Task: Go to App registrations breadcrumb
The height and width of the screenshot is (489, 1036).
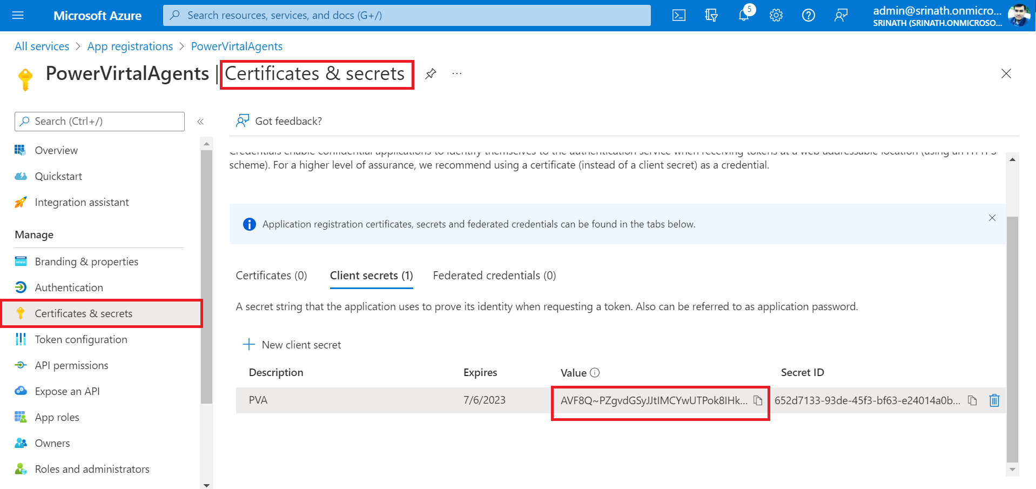Action: [x=130, y=46]
